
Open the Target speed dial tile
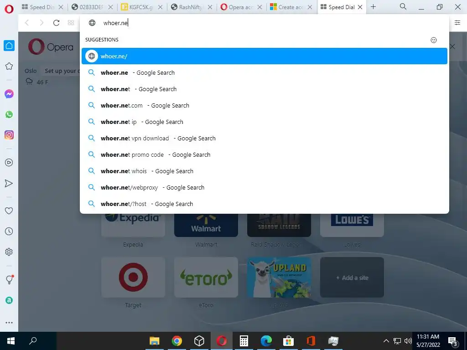click(133, 277)
